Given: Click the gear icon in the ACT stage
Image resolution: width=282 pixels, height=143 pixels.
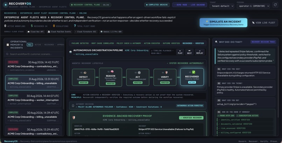Looking at the screenshot, I should tap(139, 73).
